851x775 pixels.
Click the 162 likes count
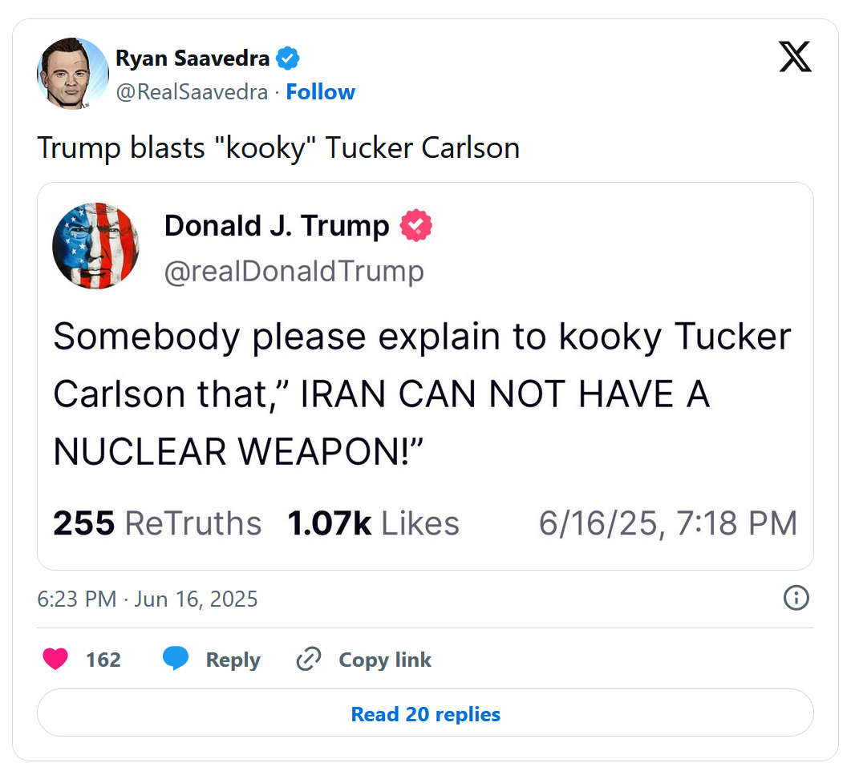click(103, 660)
